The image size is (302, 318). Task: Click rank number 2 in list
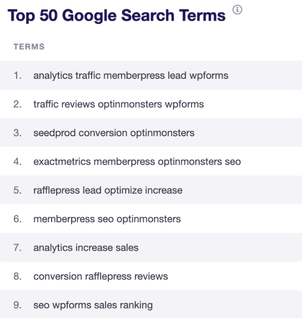[x=17, y=105]
